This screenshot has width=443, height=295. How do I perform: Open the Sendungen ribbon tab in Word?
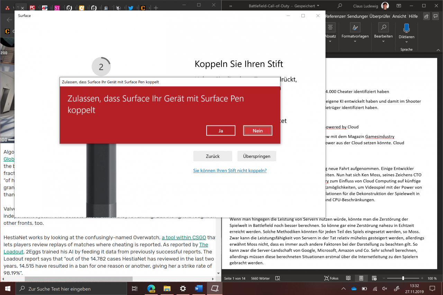click(358, 16)
